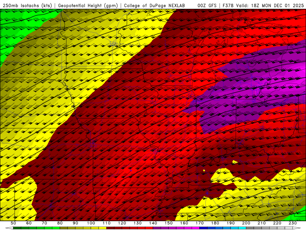Select the 80 label on the legend

pos(60,223)
